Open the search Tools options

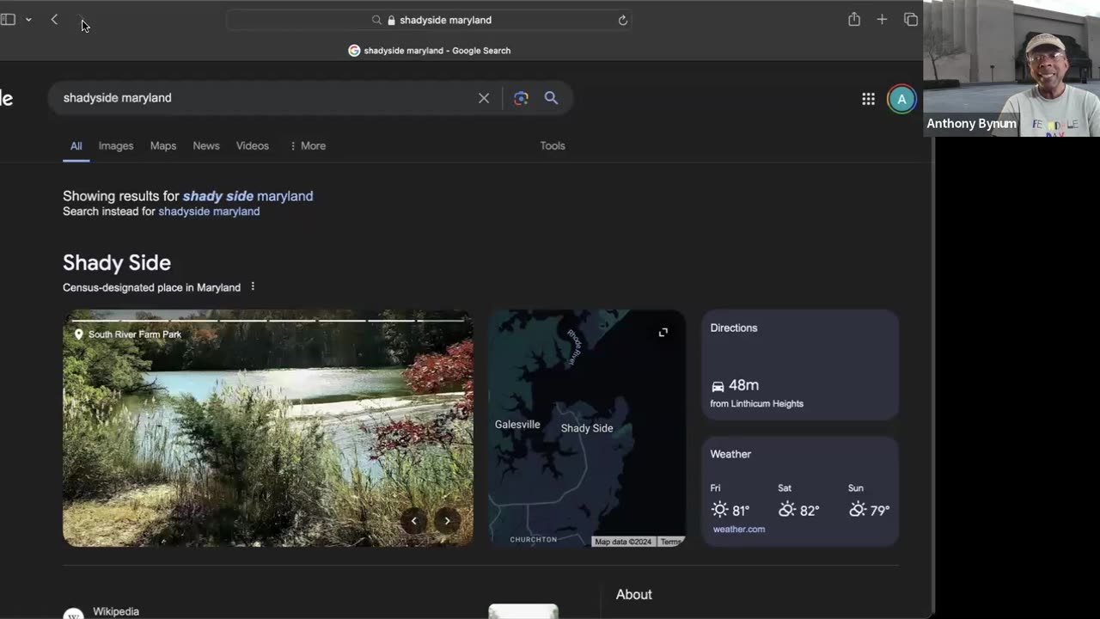point(553,146)
